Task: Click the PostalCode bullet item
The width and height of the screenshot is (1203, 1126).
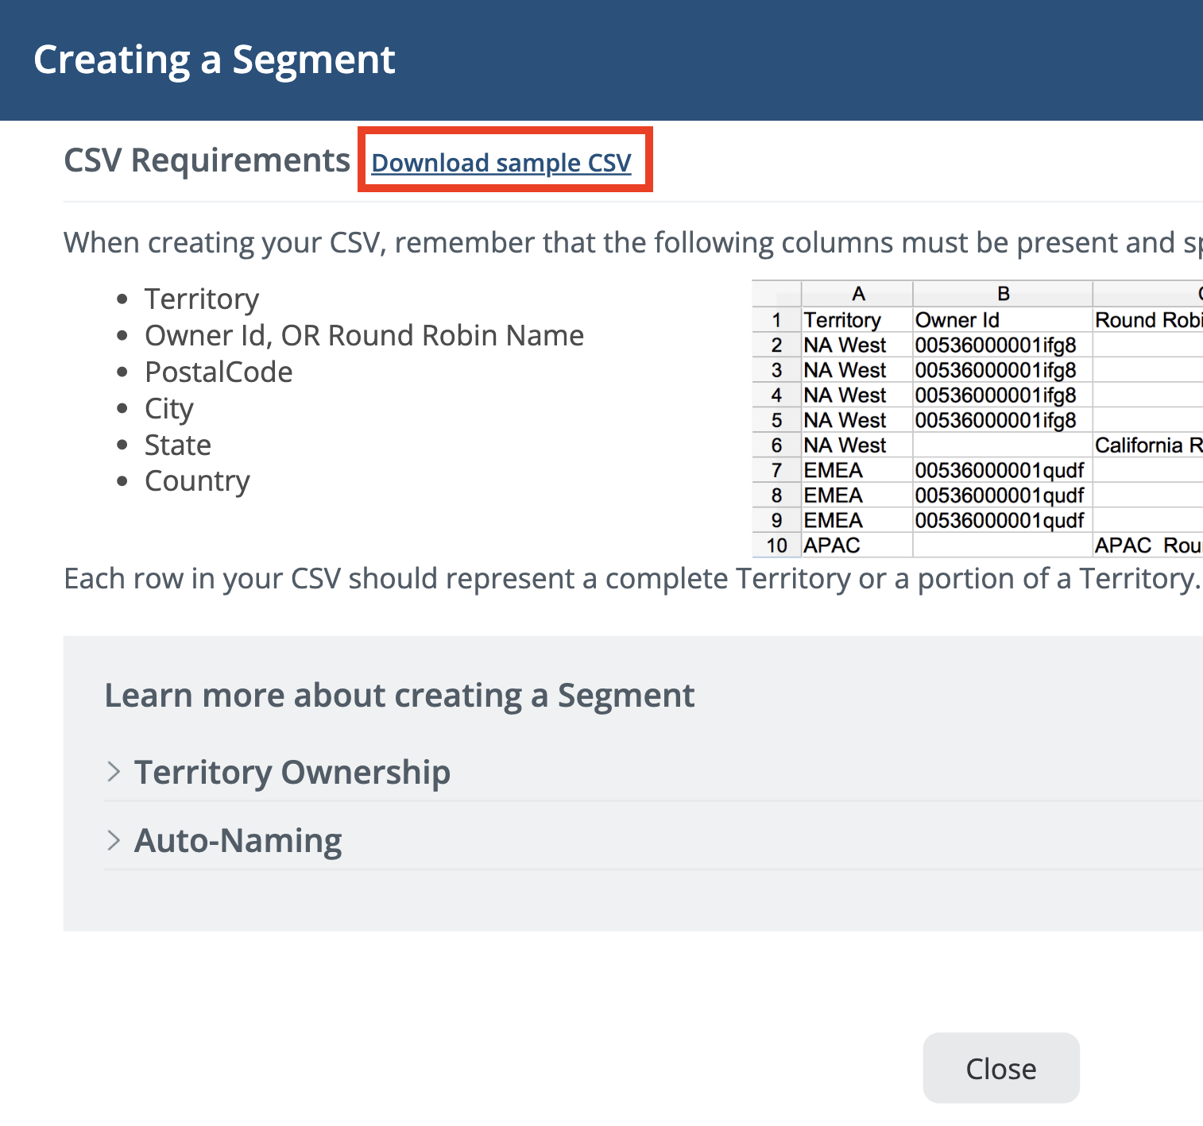Action: 219,372
